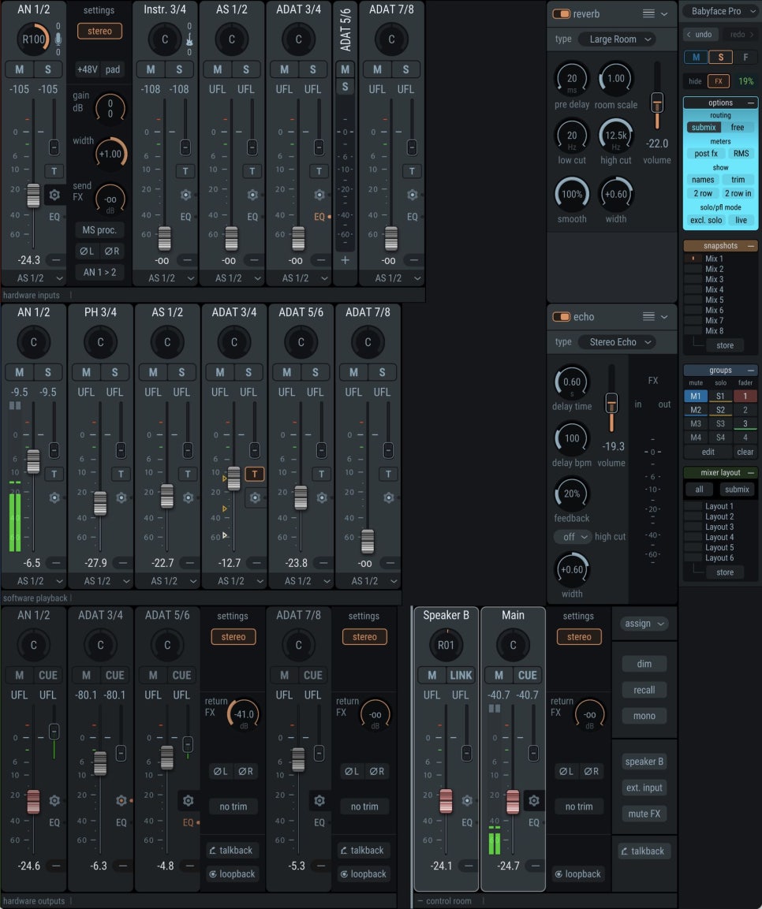Collapse the groups panel minus icon
Image resolution: width=762 pixels, height=909 pixels.
pos(750,370)
